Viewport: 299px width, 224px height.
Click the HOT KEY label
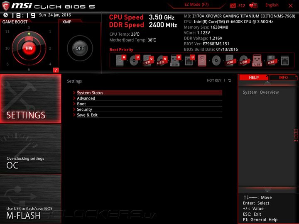[x=214, y=80]
